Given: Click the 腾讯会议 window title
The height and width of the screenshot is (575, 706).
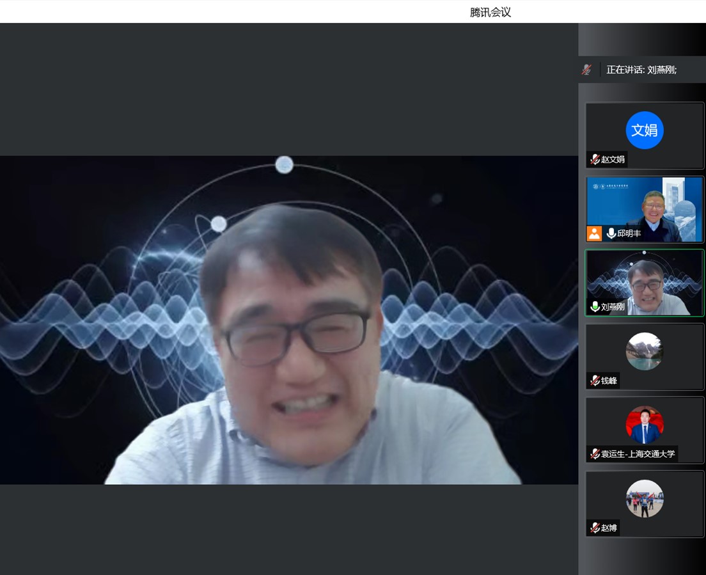Looking at the screenshot, I should coord(490,12).
